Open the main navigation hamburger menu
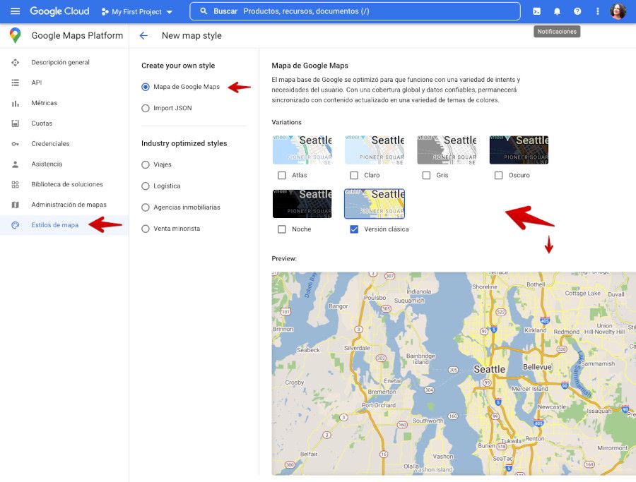Image resolution: width=636 pixels, height=482 pixels. pyautogui.click(x=15, y=11)
